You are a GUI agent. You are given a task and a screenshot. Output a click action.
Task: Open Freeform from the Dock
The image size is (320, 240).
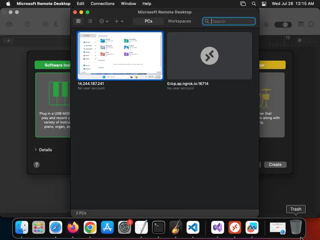pos(252,227)
